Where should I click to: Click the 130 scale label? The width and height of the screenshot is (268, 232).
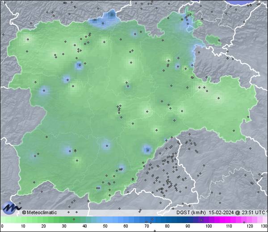264,226
